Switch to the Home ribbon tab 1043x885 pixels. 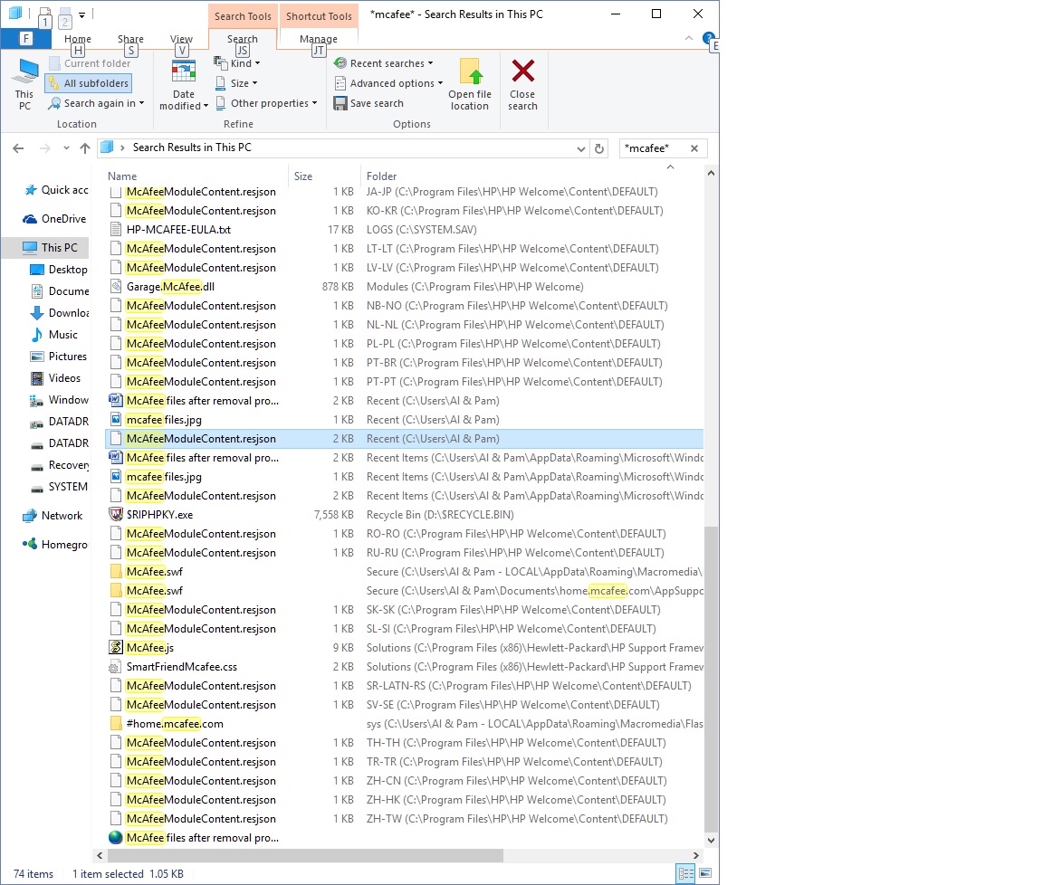(78, 39)
